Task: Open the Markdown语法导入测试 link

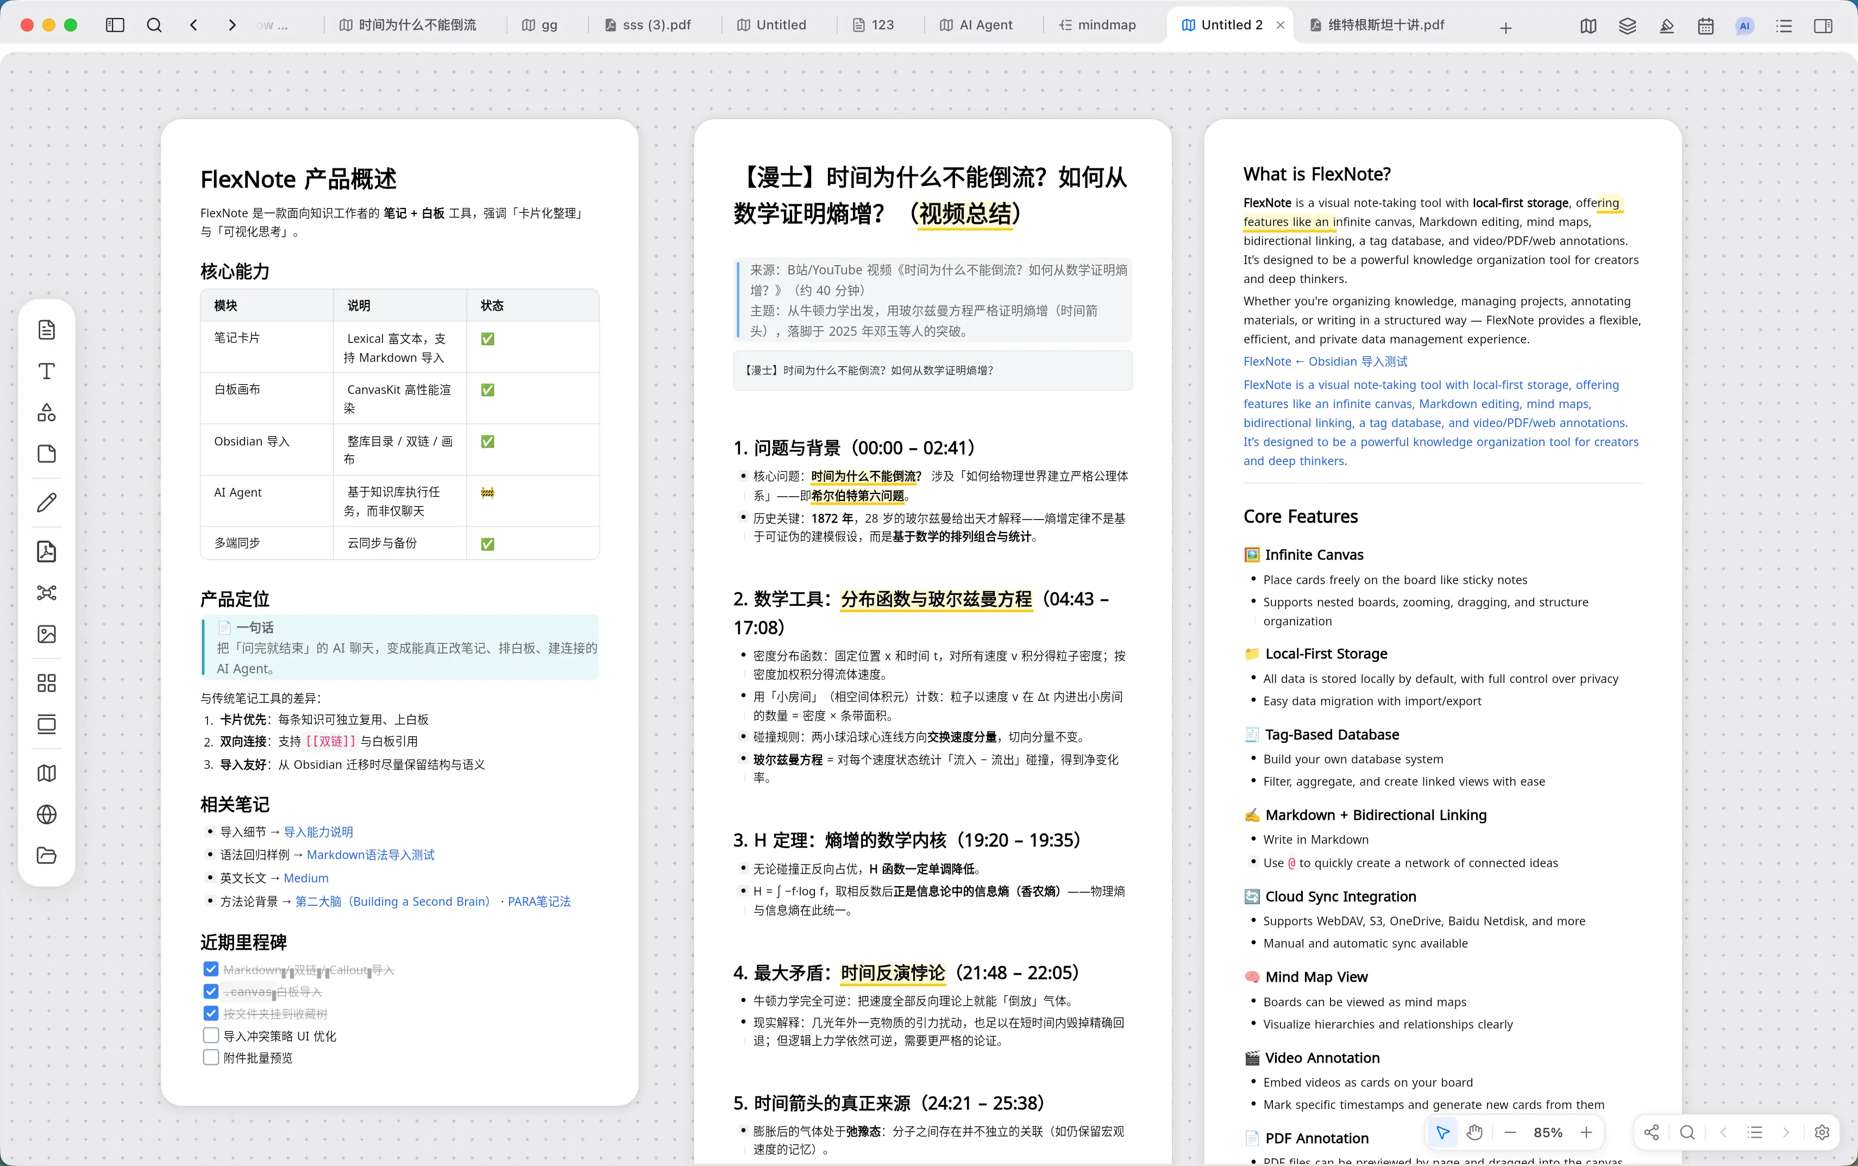Action: pyautogui.click(x=370, y=855)
